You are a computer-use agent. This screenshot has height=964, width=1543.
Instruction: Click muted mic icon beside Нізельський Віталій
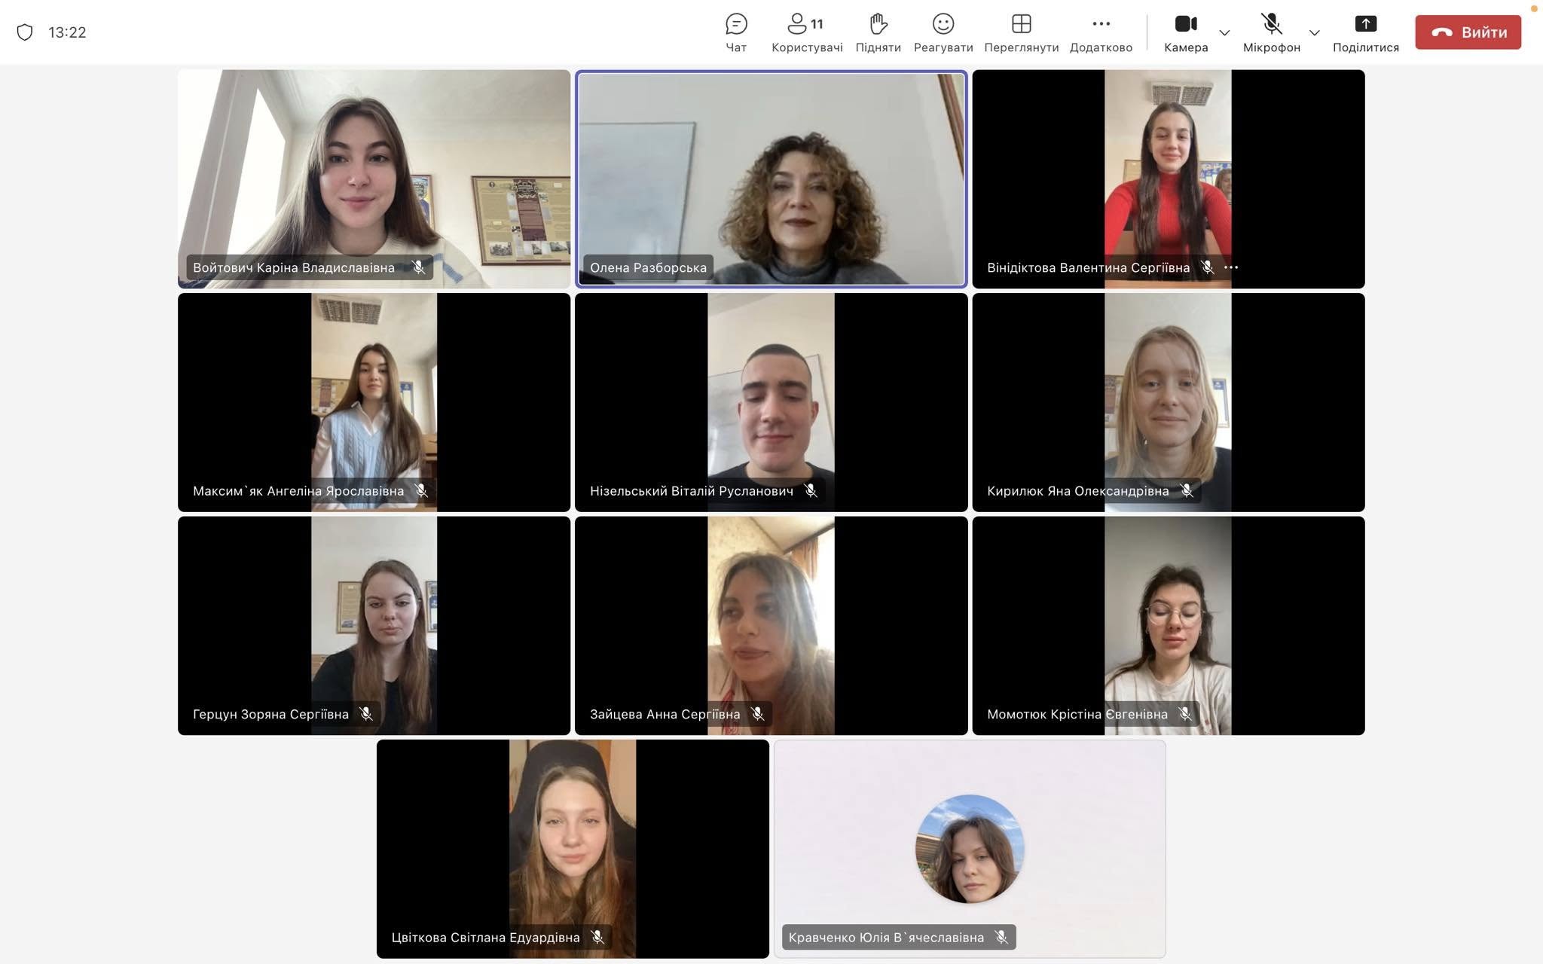[x=811, y=490]
